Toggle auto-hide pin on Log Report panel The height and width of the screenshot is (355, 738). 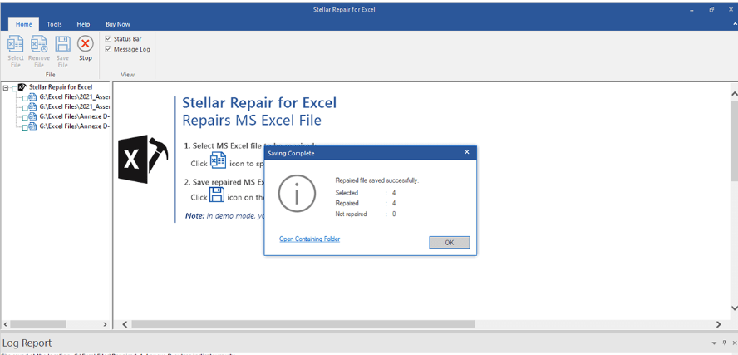tap(725, 343)
